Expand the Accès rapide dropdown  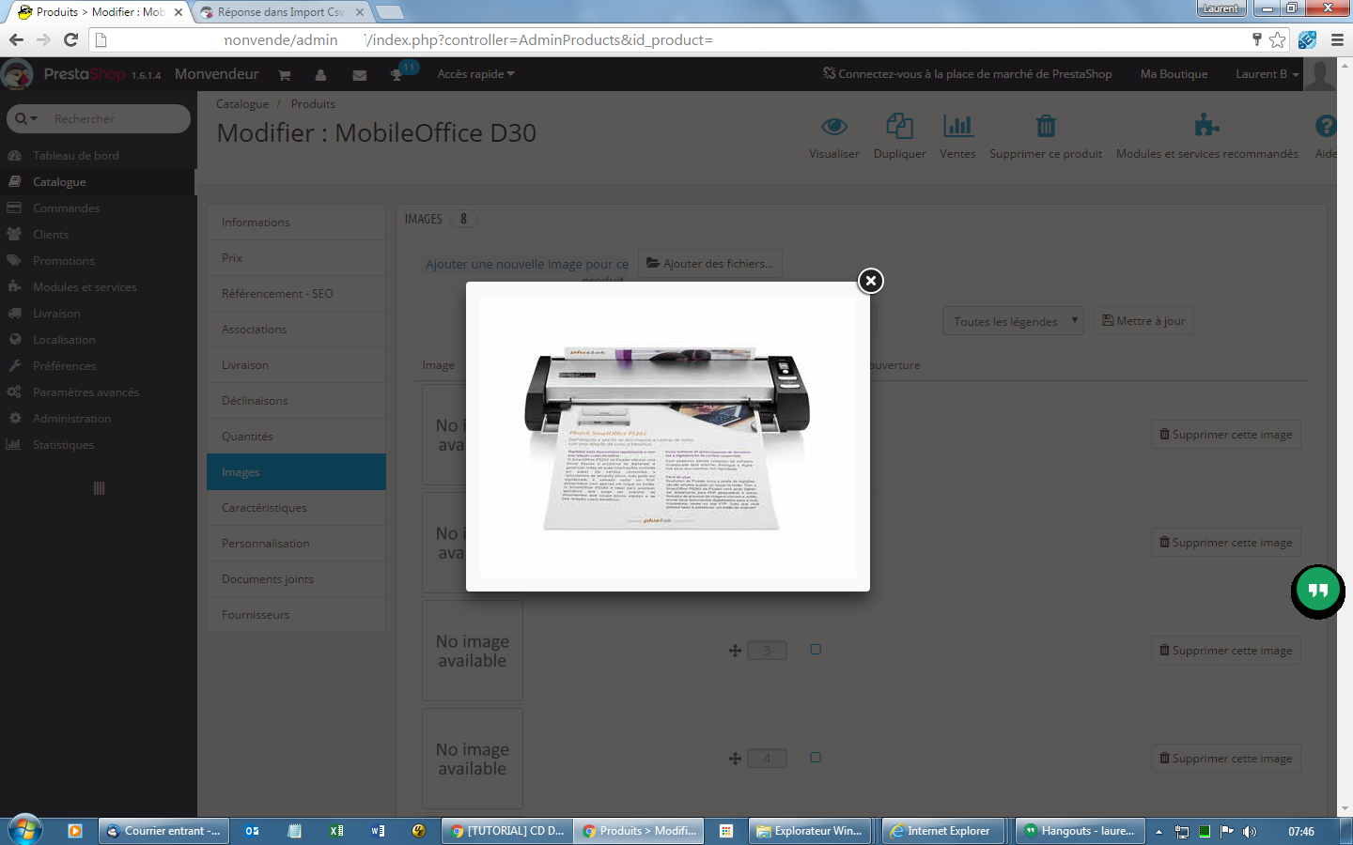point(475,74)
